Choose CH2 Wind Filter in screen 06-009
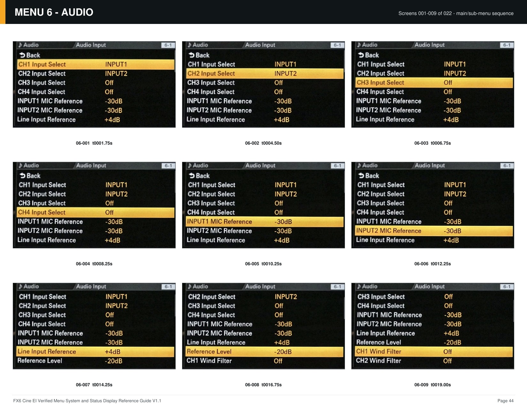 click(434, 361)
